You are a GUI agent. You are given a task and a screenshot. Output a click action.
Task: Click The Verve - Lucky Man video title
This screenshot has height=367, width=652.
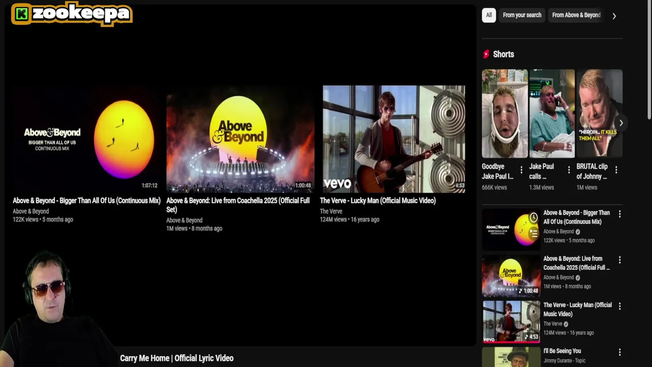377,201
